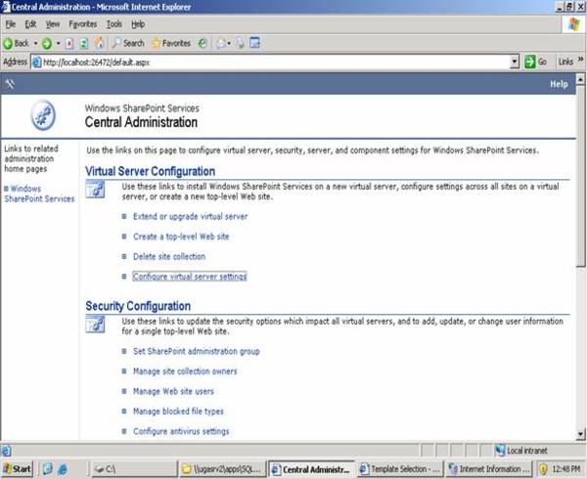
Task: Open Configure virtual server settings link
Action: [x=190, y=277]
